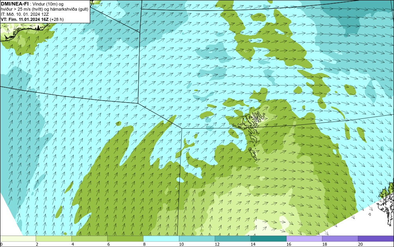394x247 pixels.
Task: Click the 0–2 m/s pale yellow legend swatch
Action: click(18, 238)
